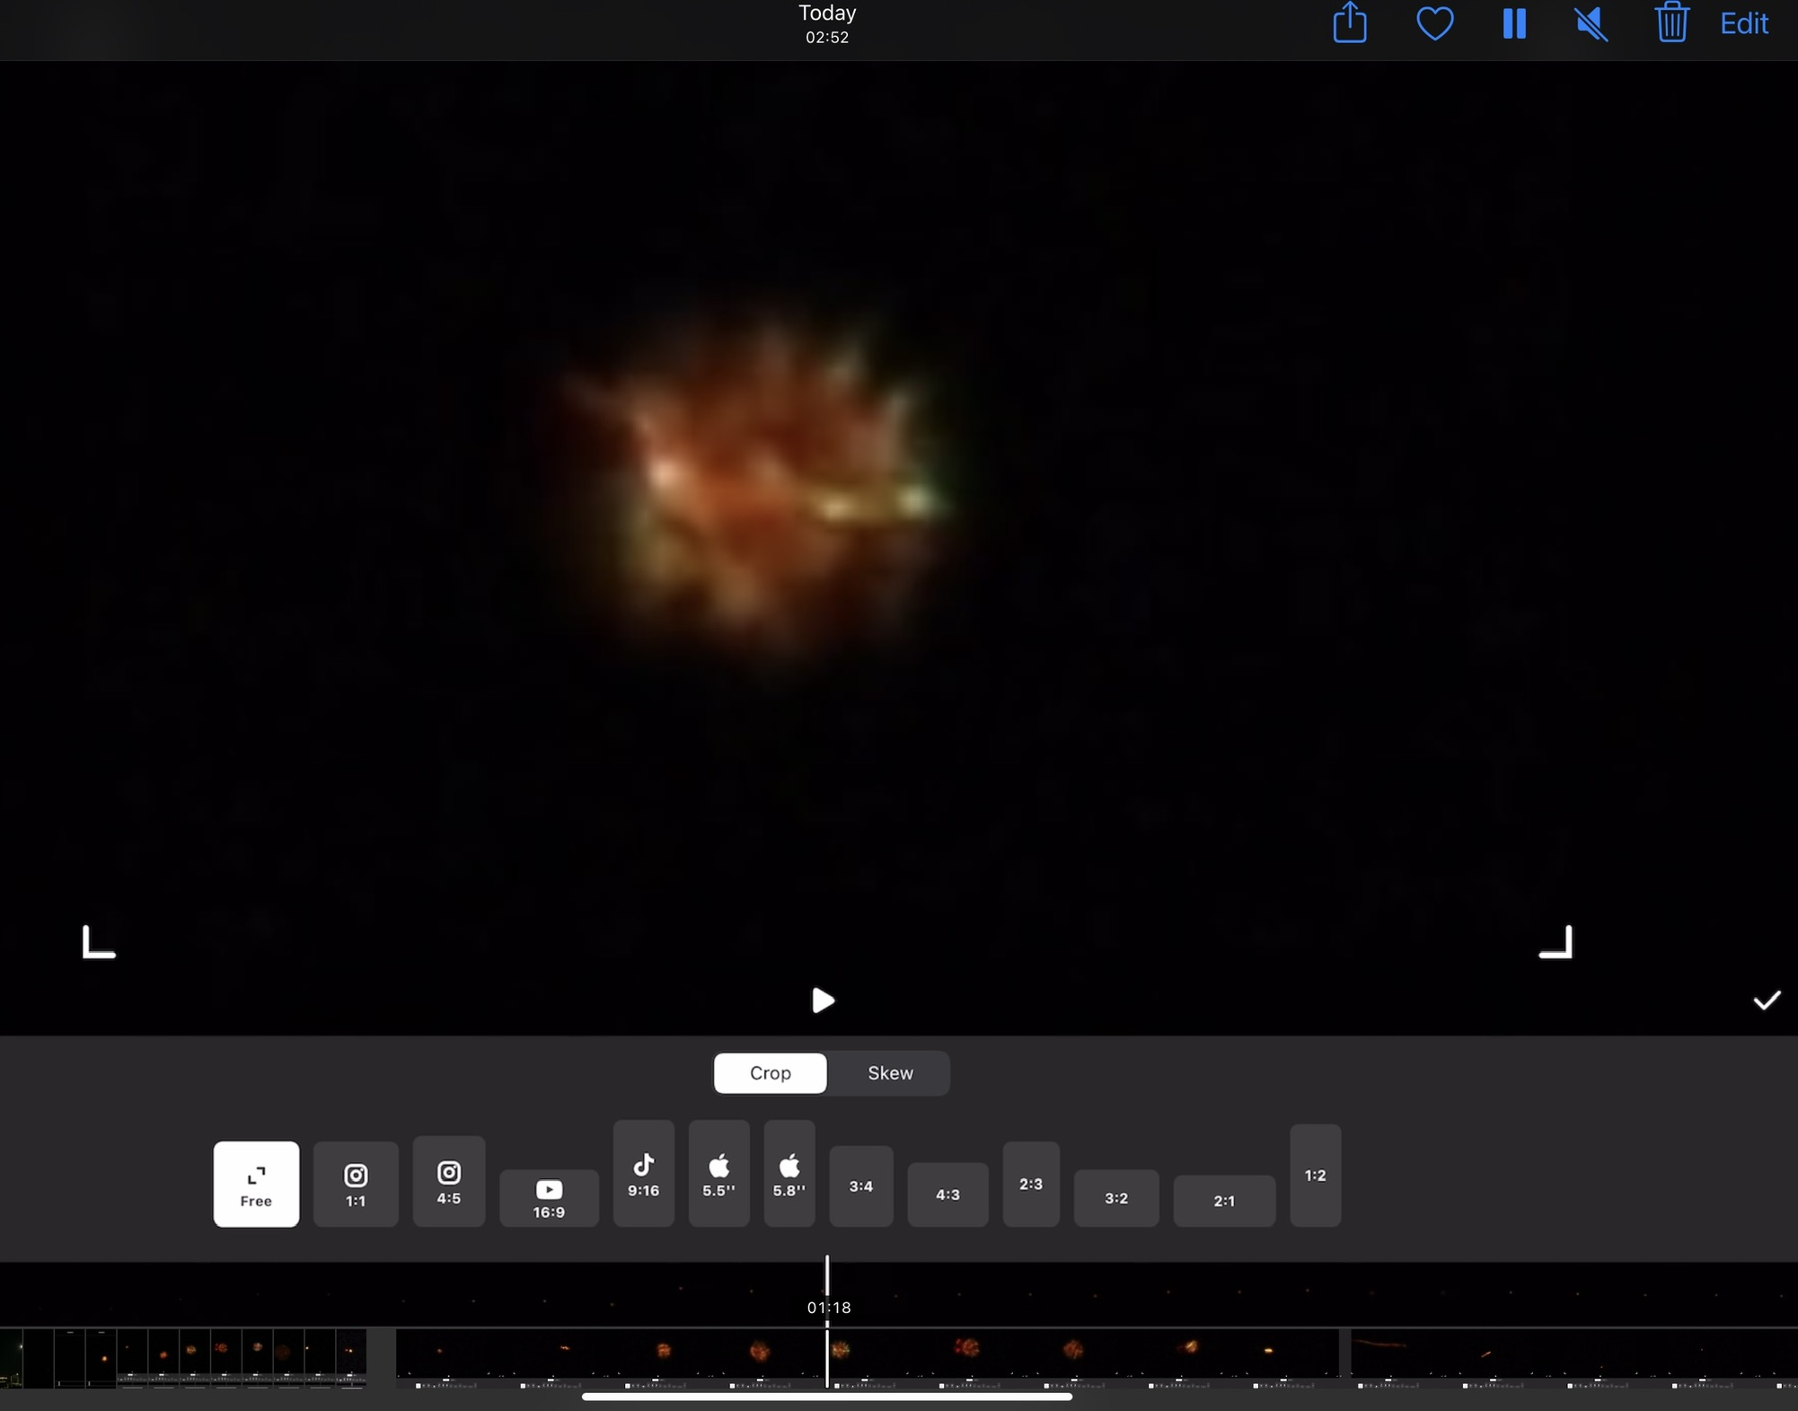Switch to the Skew tab
The image size is (1798, 1411).
point(889,1073)
